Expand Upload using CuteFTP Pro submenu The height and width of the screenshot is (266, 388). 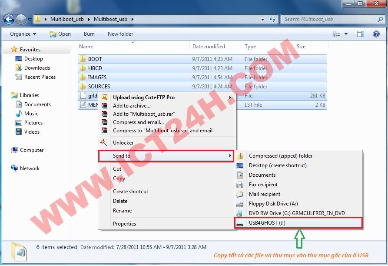coord(143,98)
